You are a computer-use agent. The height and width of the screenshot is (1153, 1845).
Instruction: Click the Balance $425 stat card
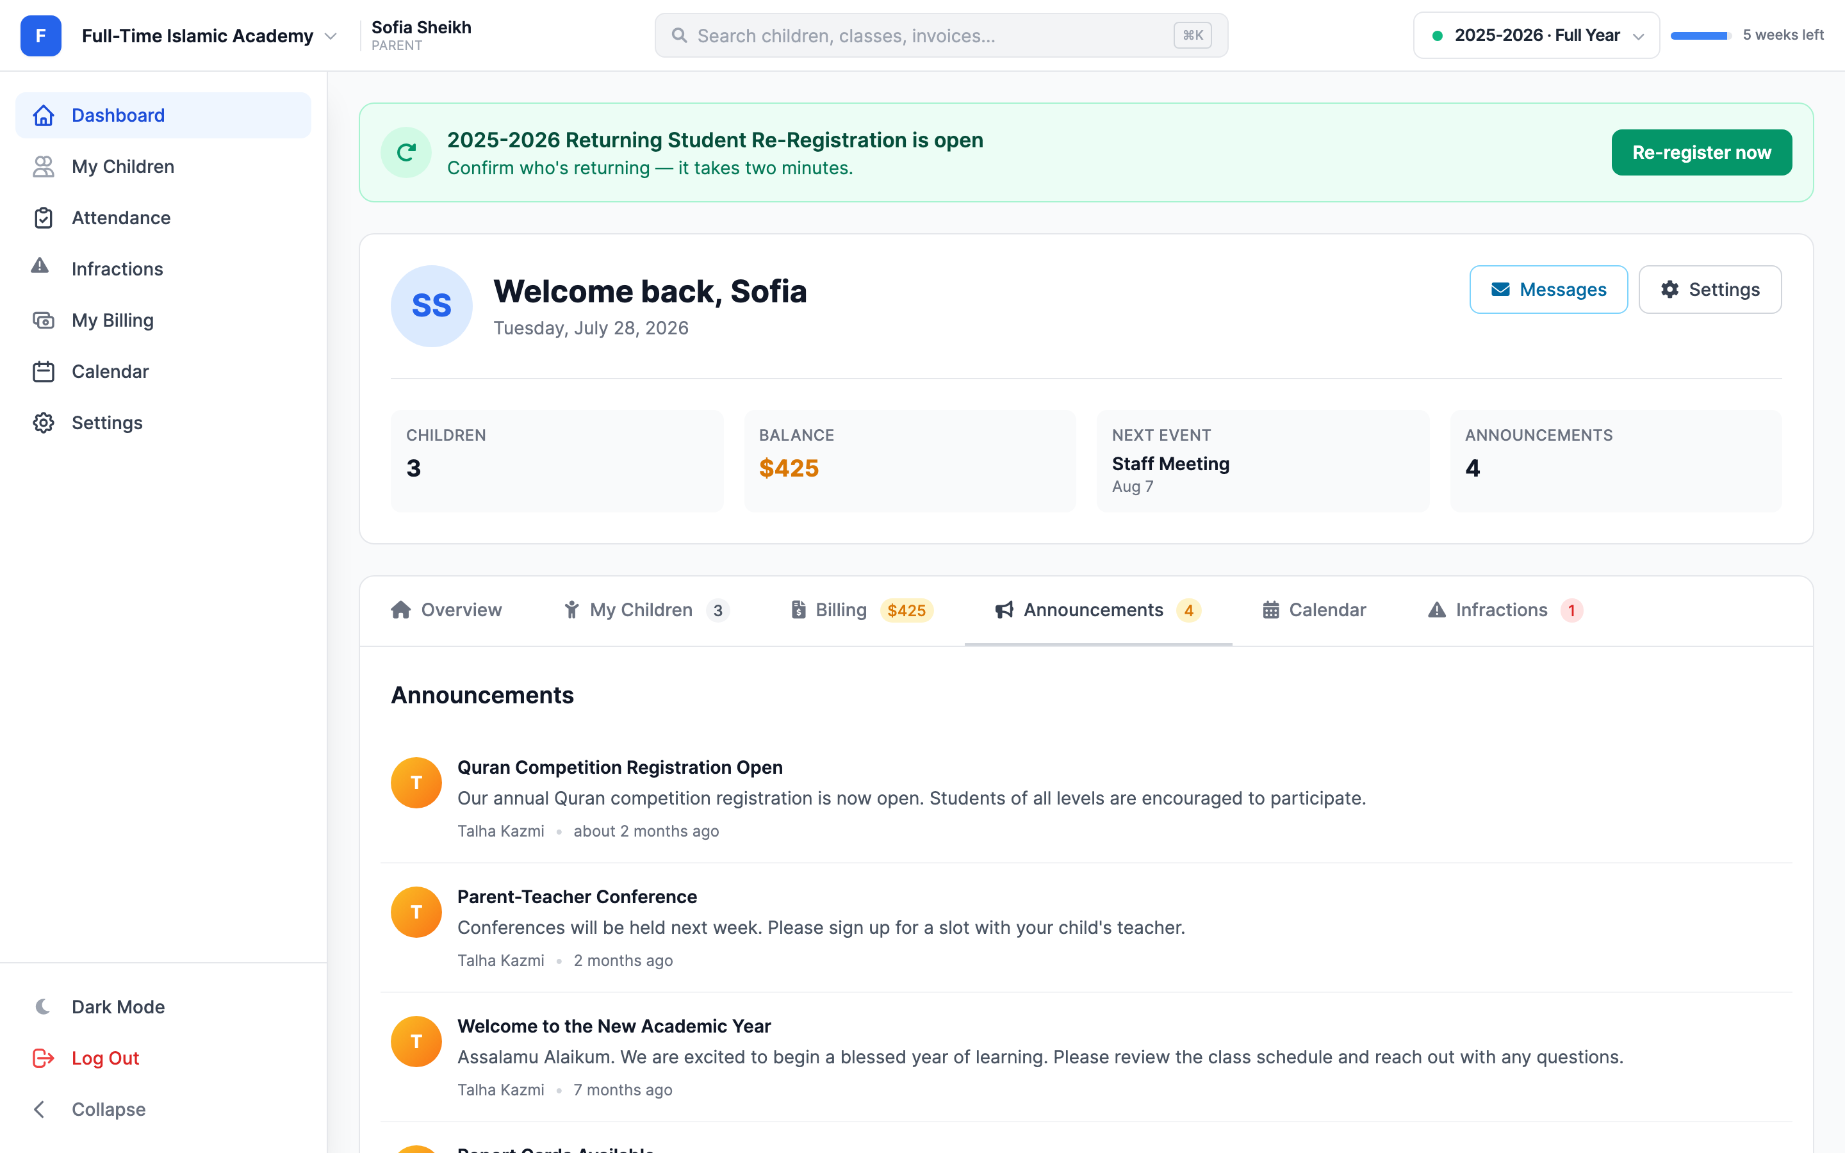pyautogui.click(x=910, y=461)
